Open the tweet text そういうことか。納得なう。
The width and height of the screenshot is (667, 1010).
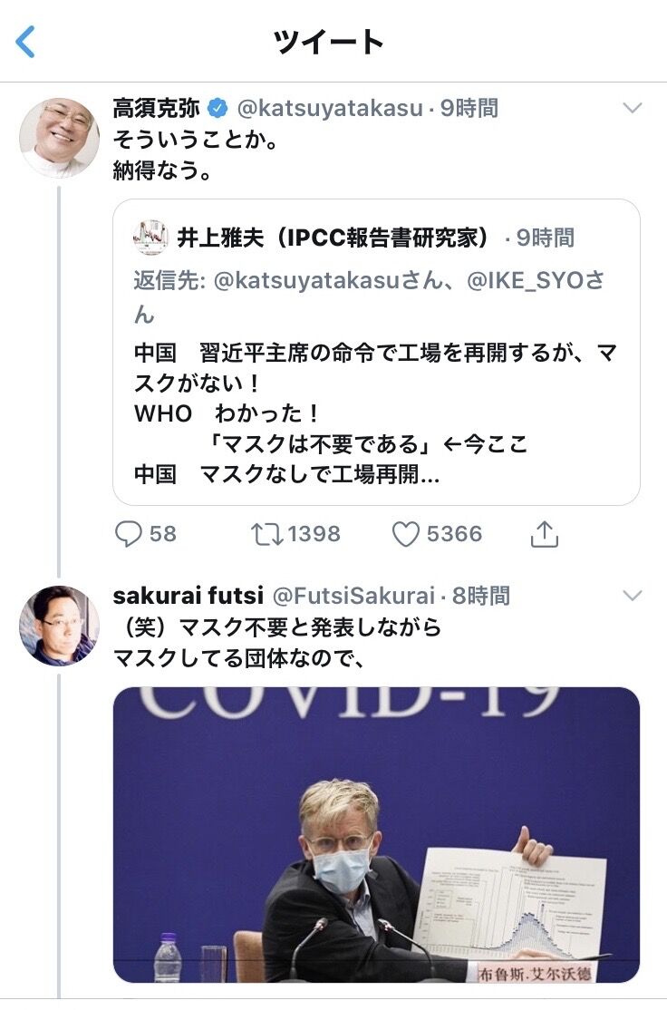(195, 155)
